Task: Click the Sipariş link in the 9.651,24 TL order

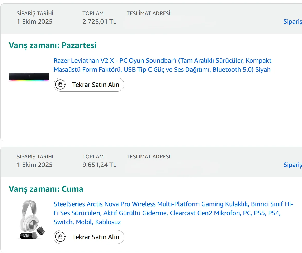Action: pos(292,165)
